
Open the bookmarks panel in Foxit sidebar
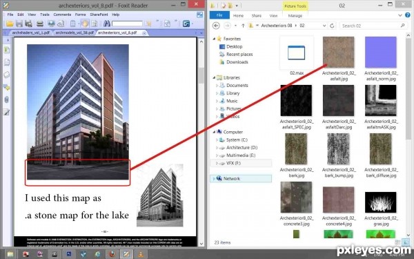pos(7,50)
